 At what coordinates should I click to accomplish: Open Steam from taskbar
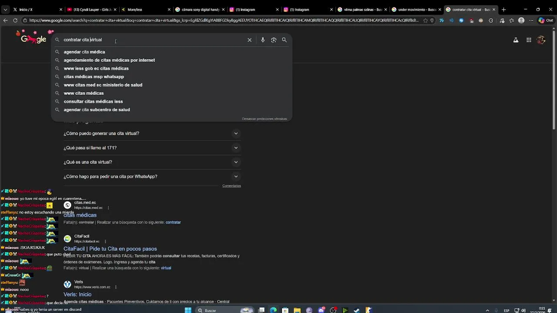(x=357, y=310)
